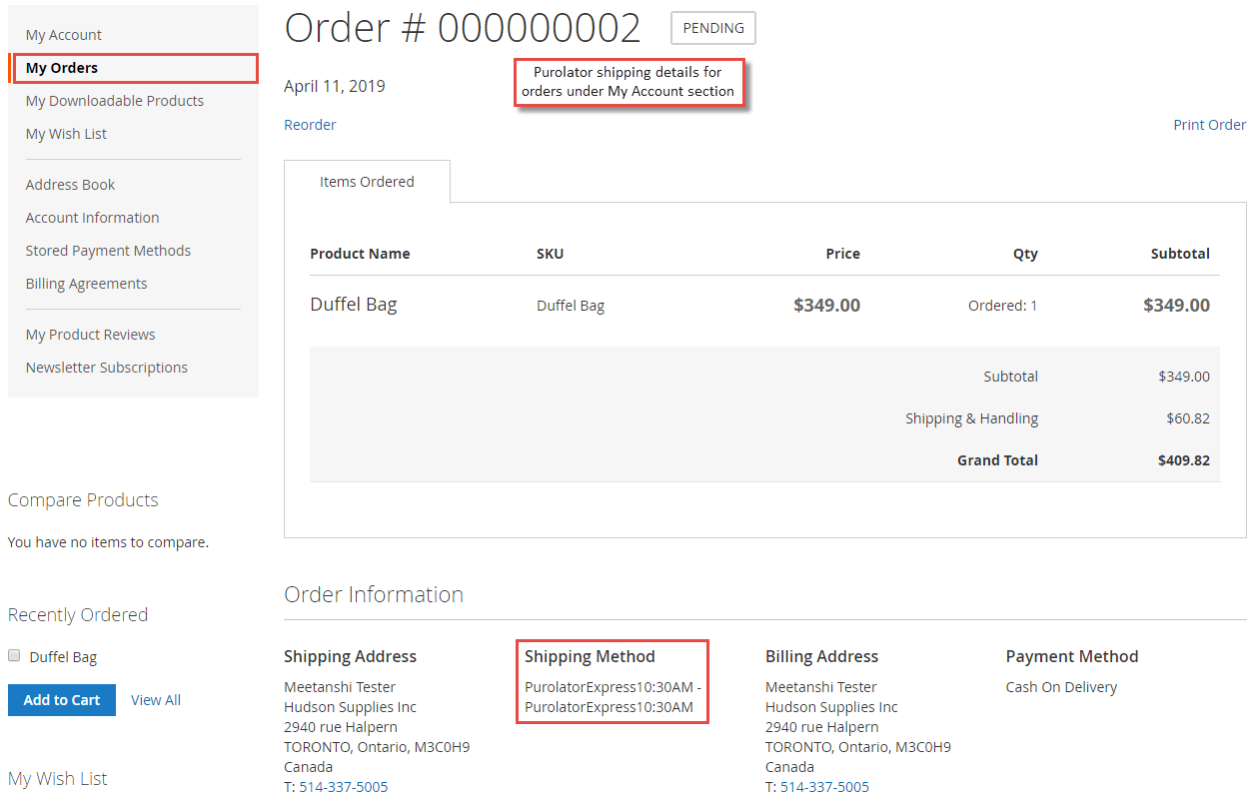Viewport: 1257px width, 801px height.
Task: Call shipping address phone 514-337-5005
Action: point(343,787)
